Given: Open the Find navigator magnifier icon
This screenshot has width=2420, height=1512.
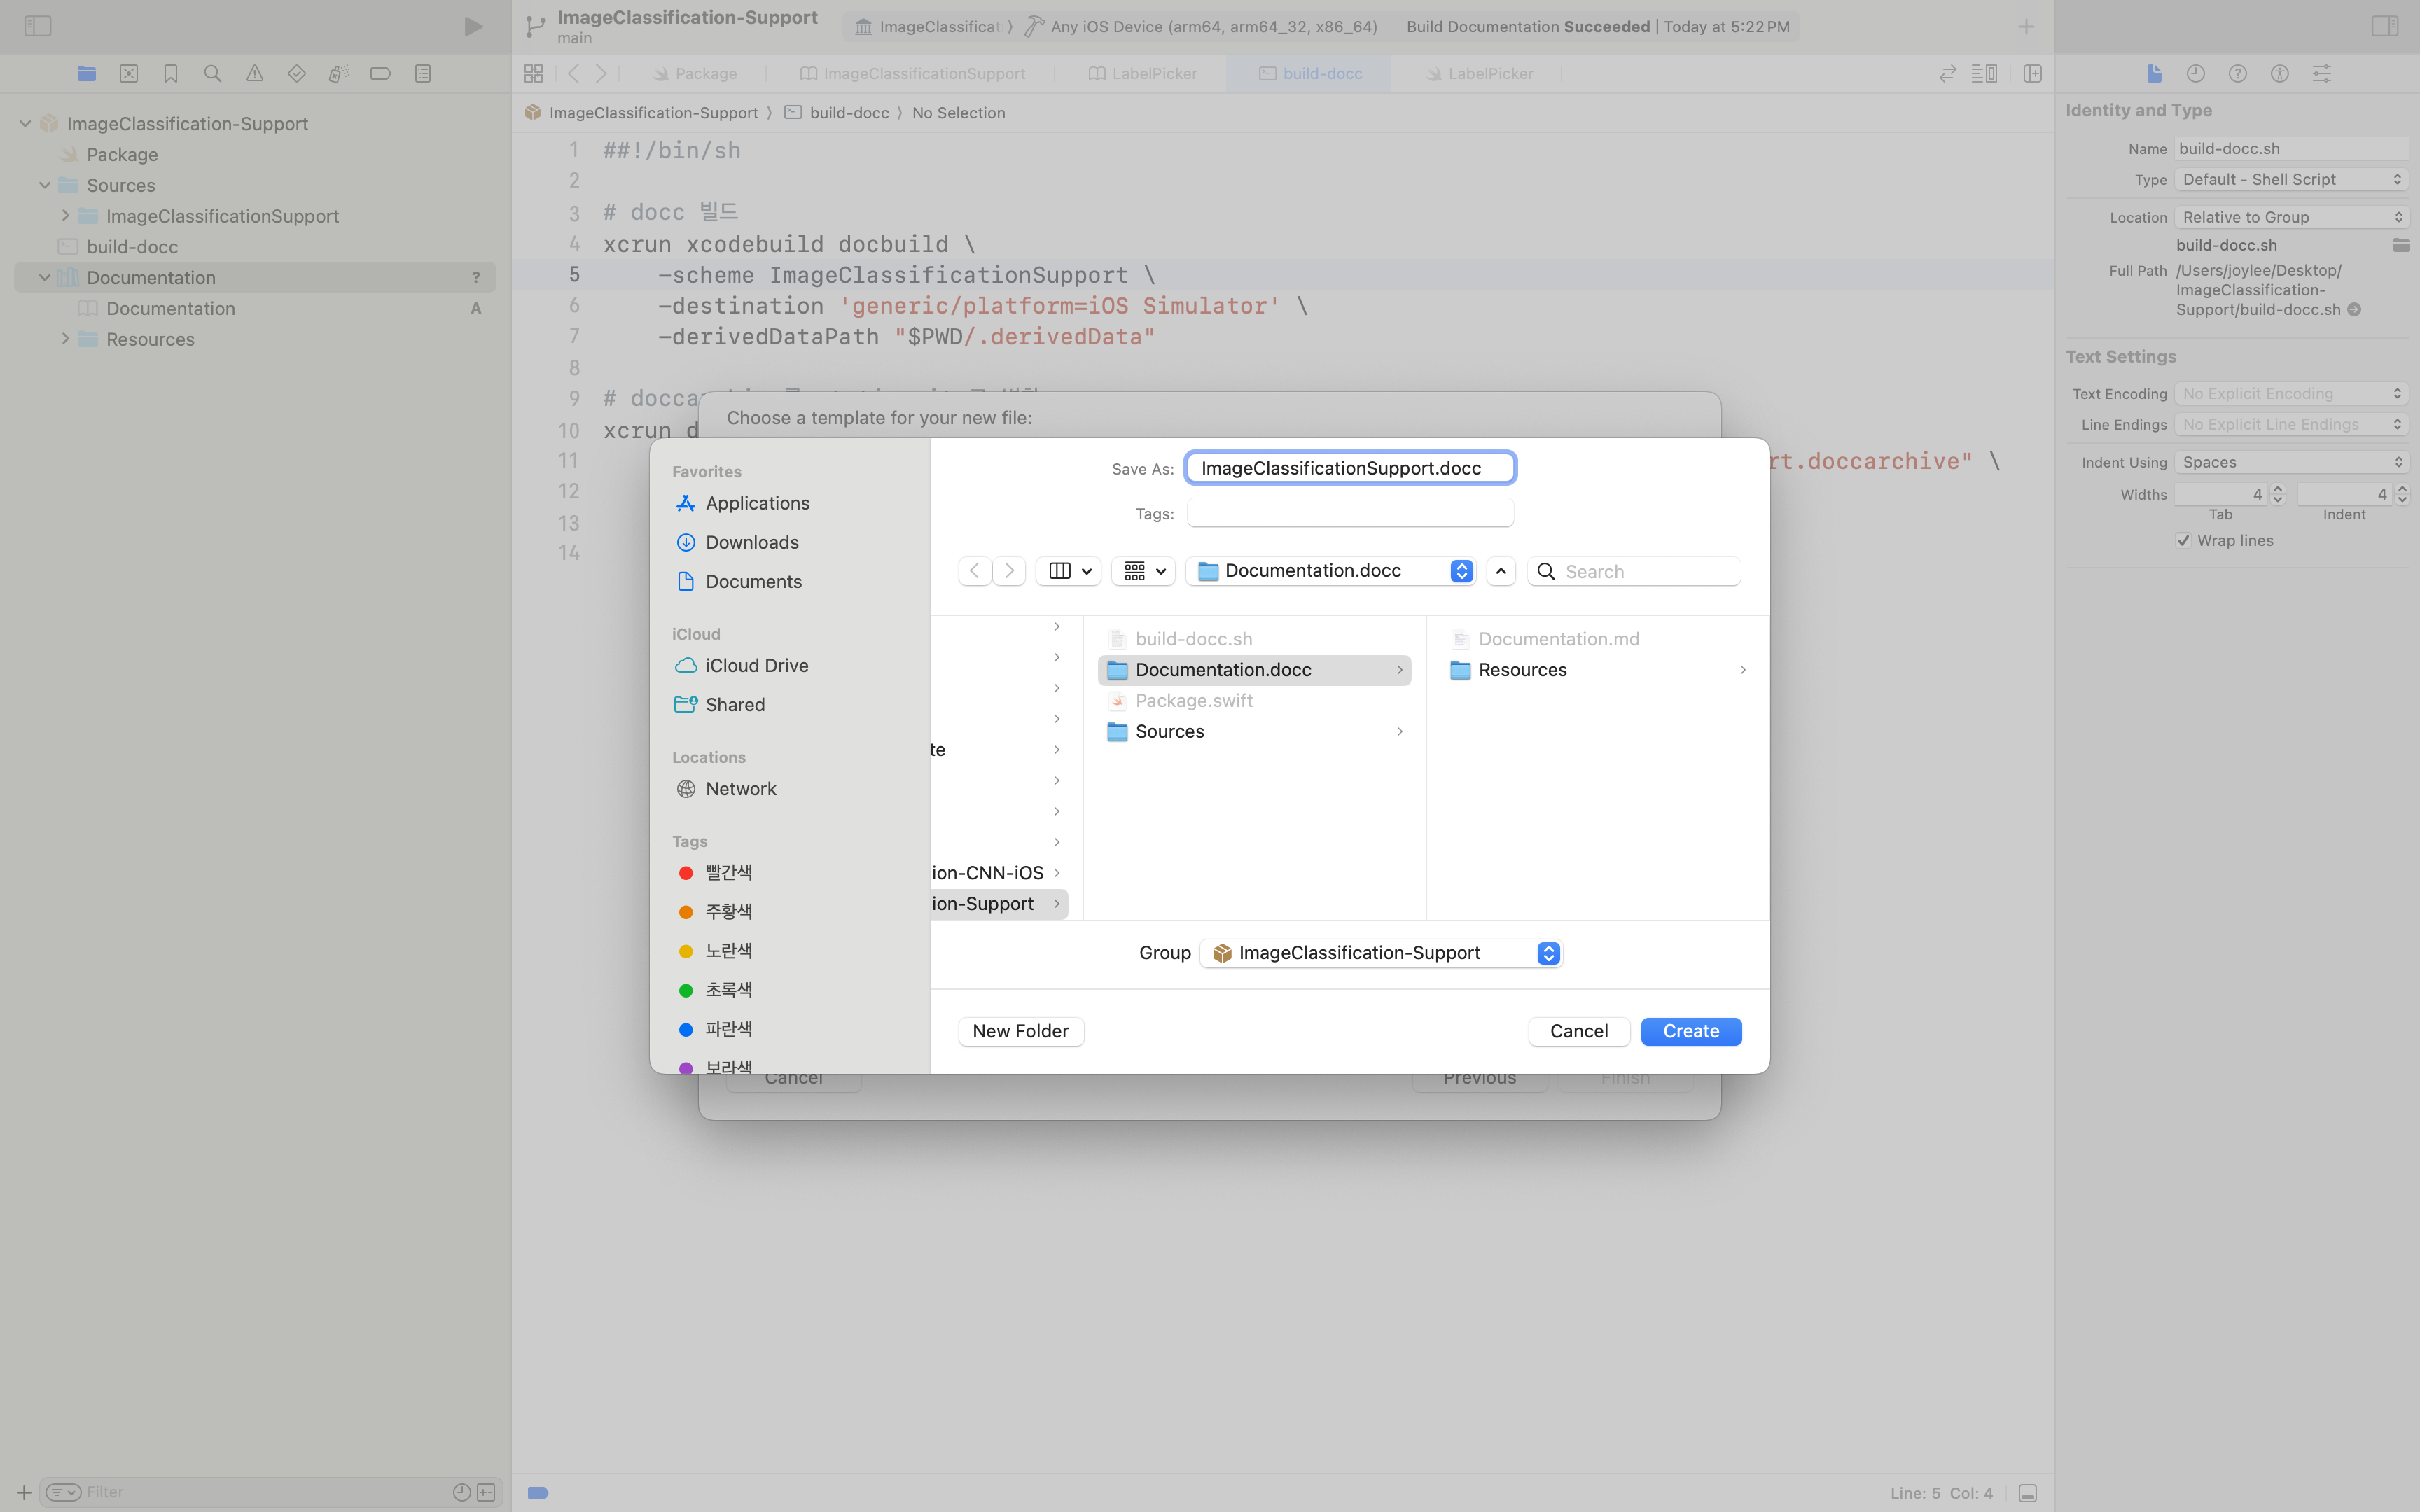Looking at the screenshot, I should click(x=212, y=73).
